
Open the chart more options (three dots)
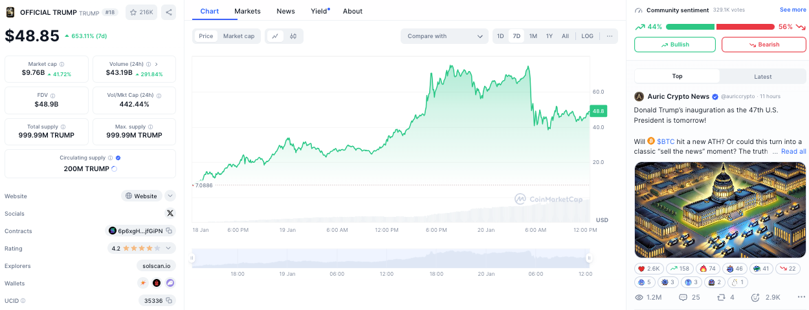610,36
